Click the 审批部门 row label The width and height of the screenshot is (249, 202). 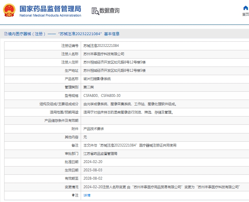[71, 154]
